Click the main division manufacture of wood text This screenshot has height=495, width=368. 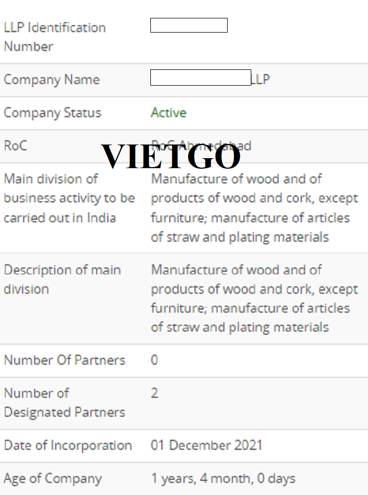(254, 208)
